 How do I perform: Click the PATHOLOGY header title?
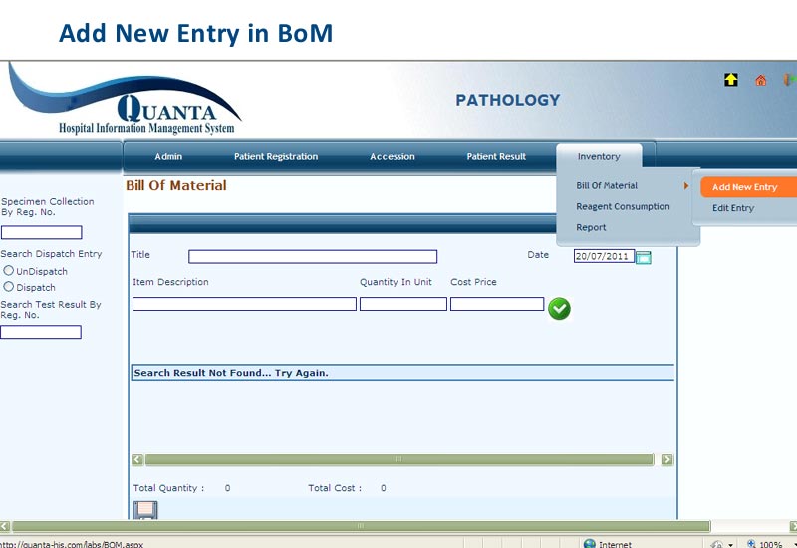point(508,100)
